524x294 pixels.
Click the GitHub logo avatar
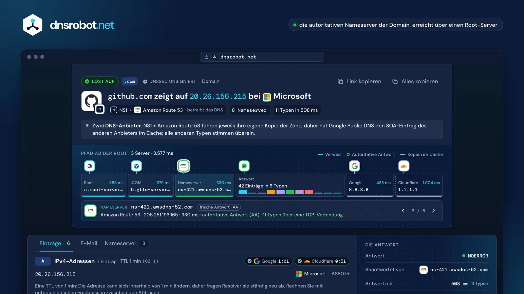[91, 101]
